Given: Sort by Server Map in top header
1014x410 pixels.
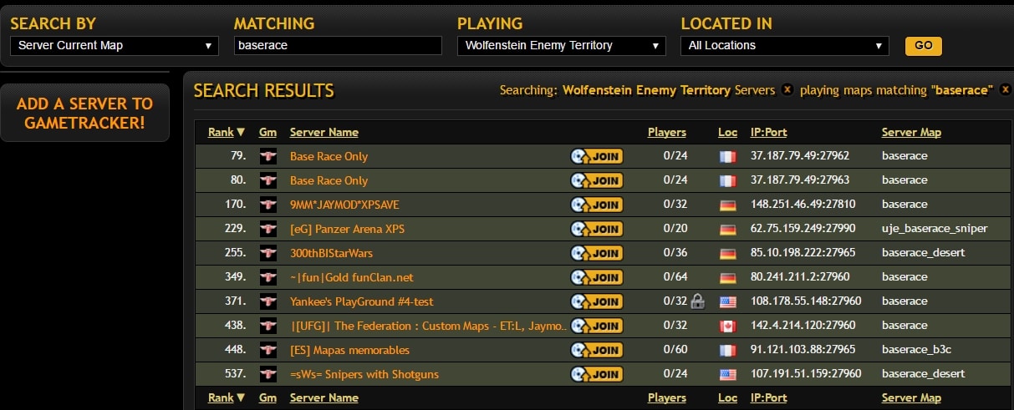Looking at the screenshot, I should tap(911, 132).
